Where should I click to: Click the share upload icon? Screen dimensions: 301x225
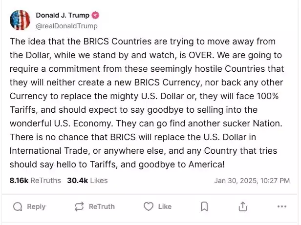pos(242,206)
